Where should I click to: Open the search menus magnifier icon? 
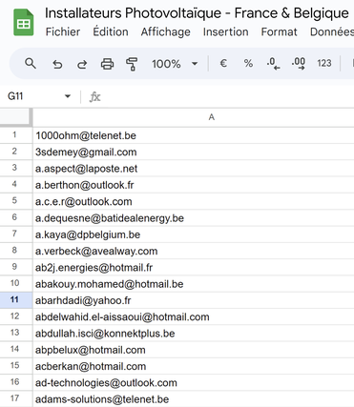tap(31, 64)
